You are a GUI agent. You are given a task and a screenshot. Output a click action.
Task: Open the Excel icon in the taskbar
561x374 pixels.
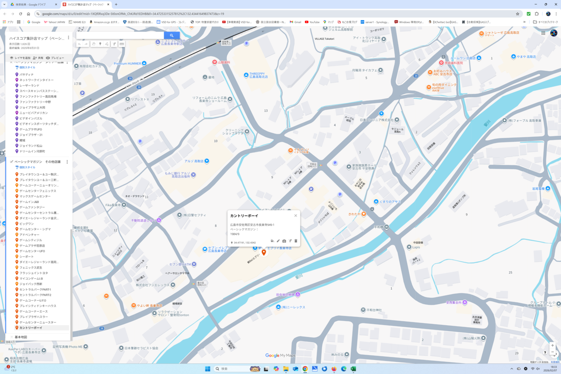click(x=353, y=369)
